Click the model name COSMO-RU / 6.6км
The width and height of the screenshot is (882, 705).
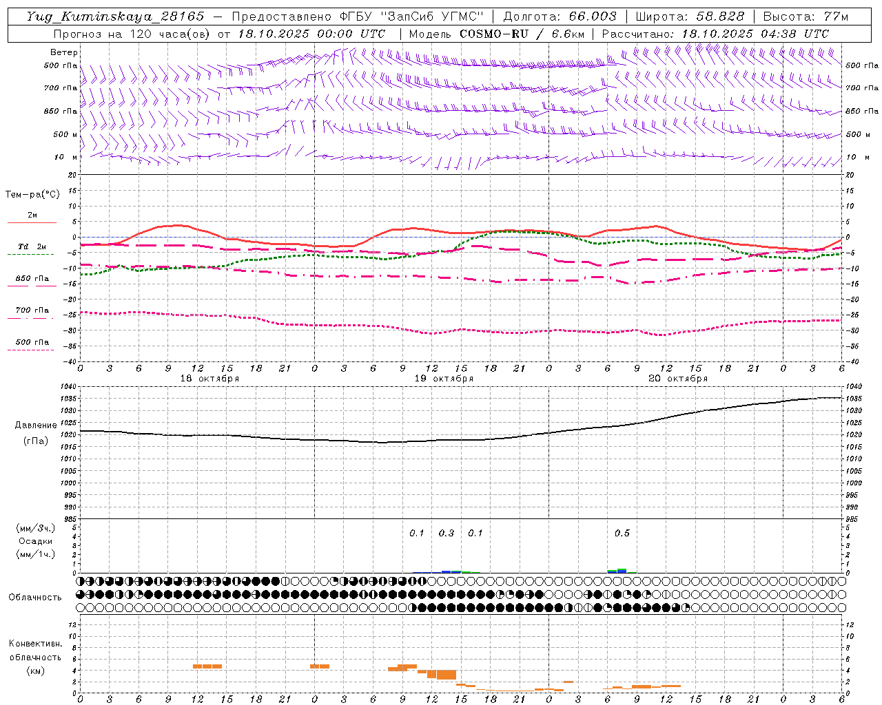[522, 34]
